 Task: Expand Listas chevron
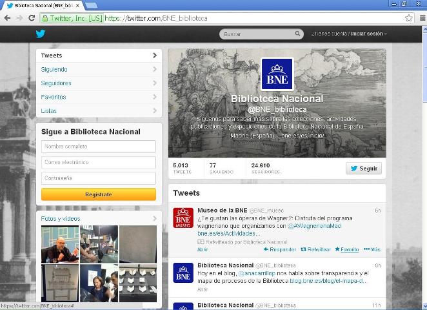point(155,110)
